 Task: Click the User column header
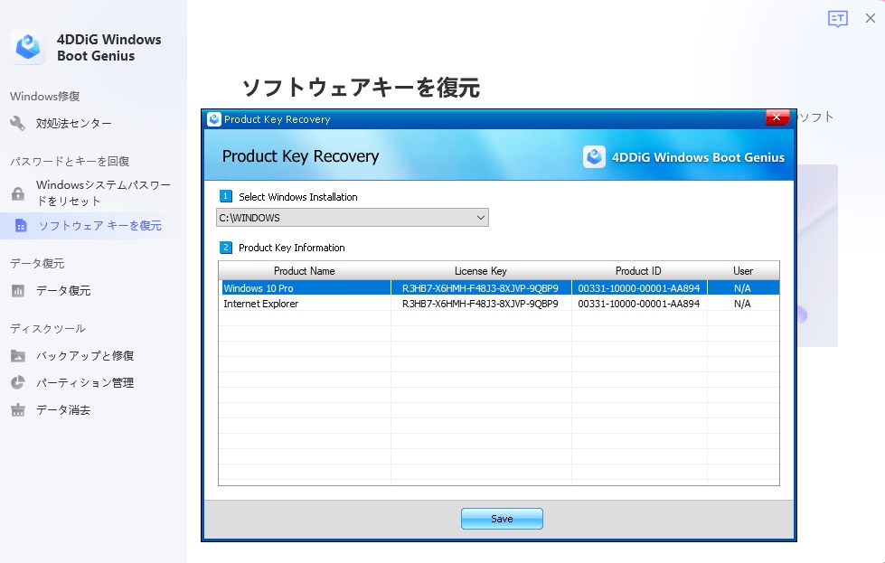743,271
